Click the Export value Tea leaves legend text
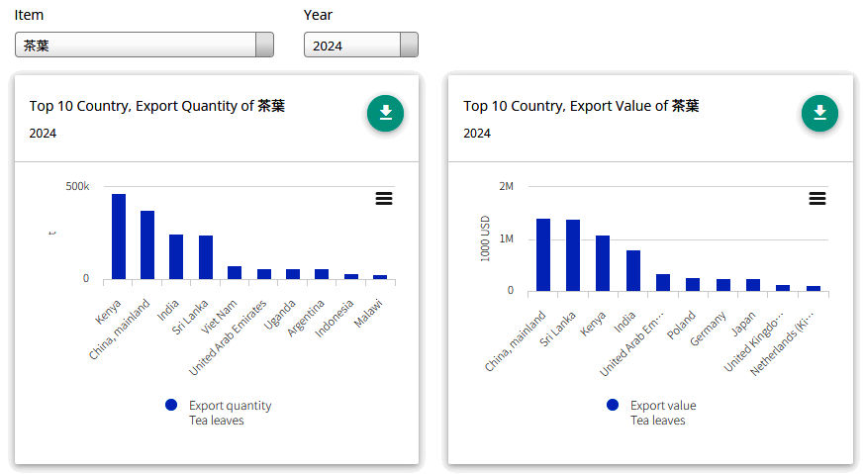Screen dimensions: 863x474 click(x=663, y=413)
